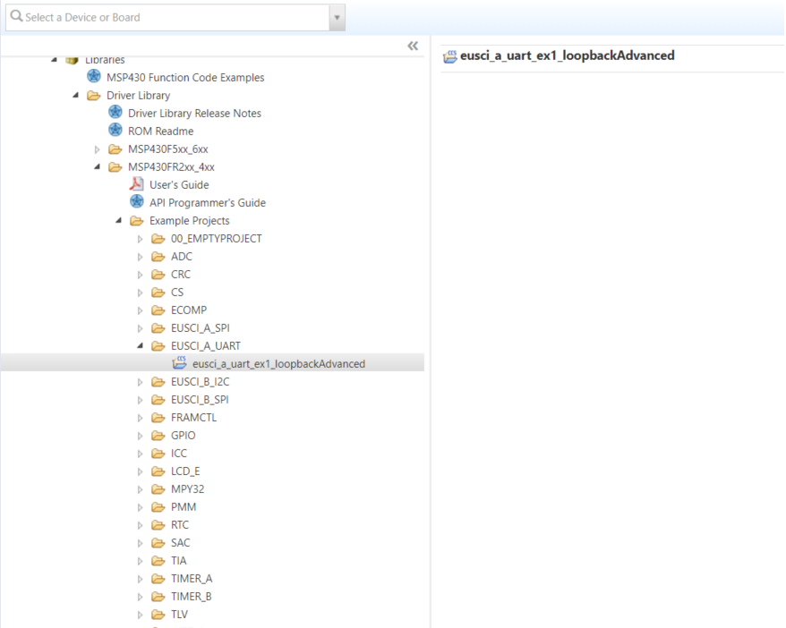Open the User's Guide document
Screen dimensions: 786x628
179,185
